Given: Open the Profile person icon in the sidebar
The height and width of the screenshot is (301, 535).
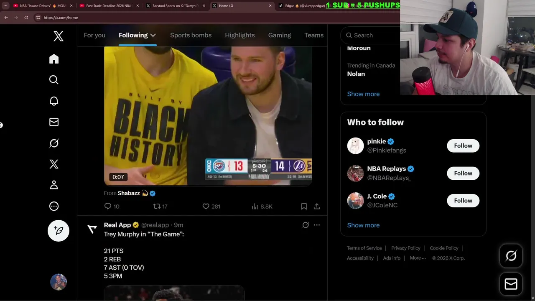Looking at the screenshot, I should (54, 185).
